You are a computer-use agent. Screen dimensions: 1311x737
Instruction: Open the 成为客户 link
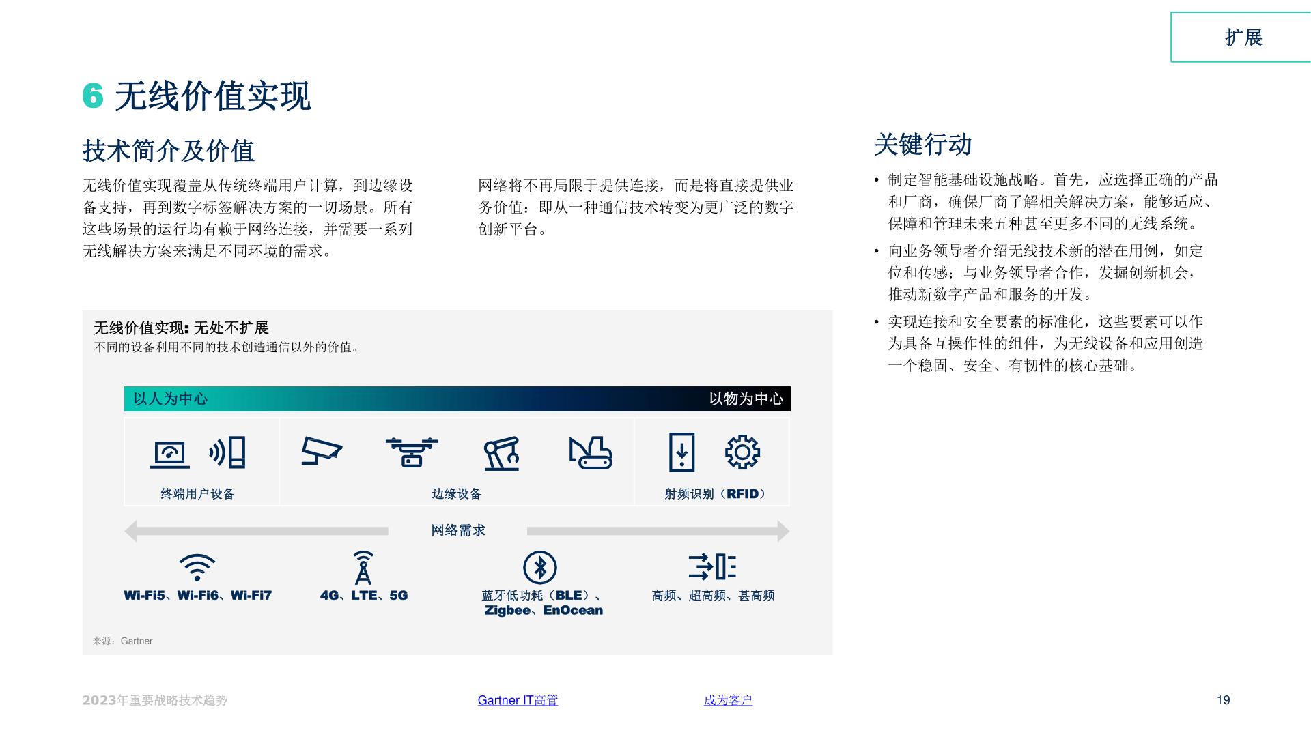[728, 700]
